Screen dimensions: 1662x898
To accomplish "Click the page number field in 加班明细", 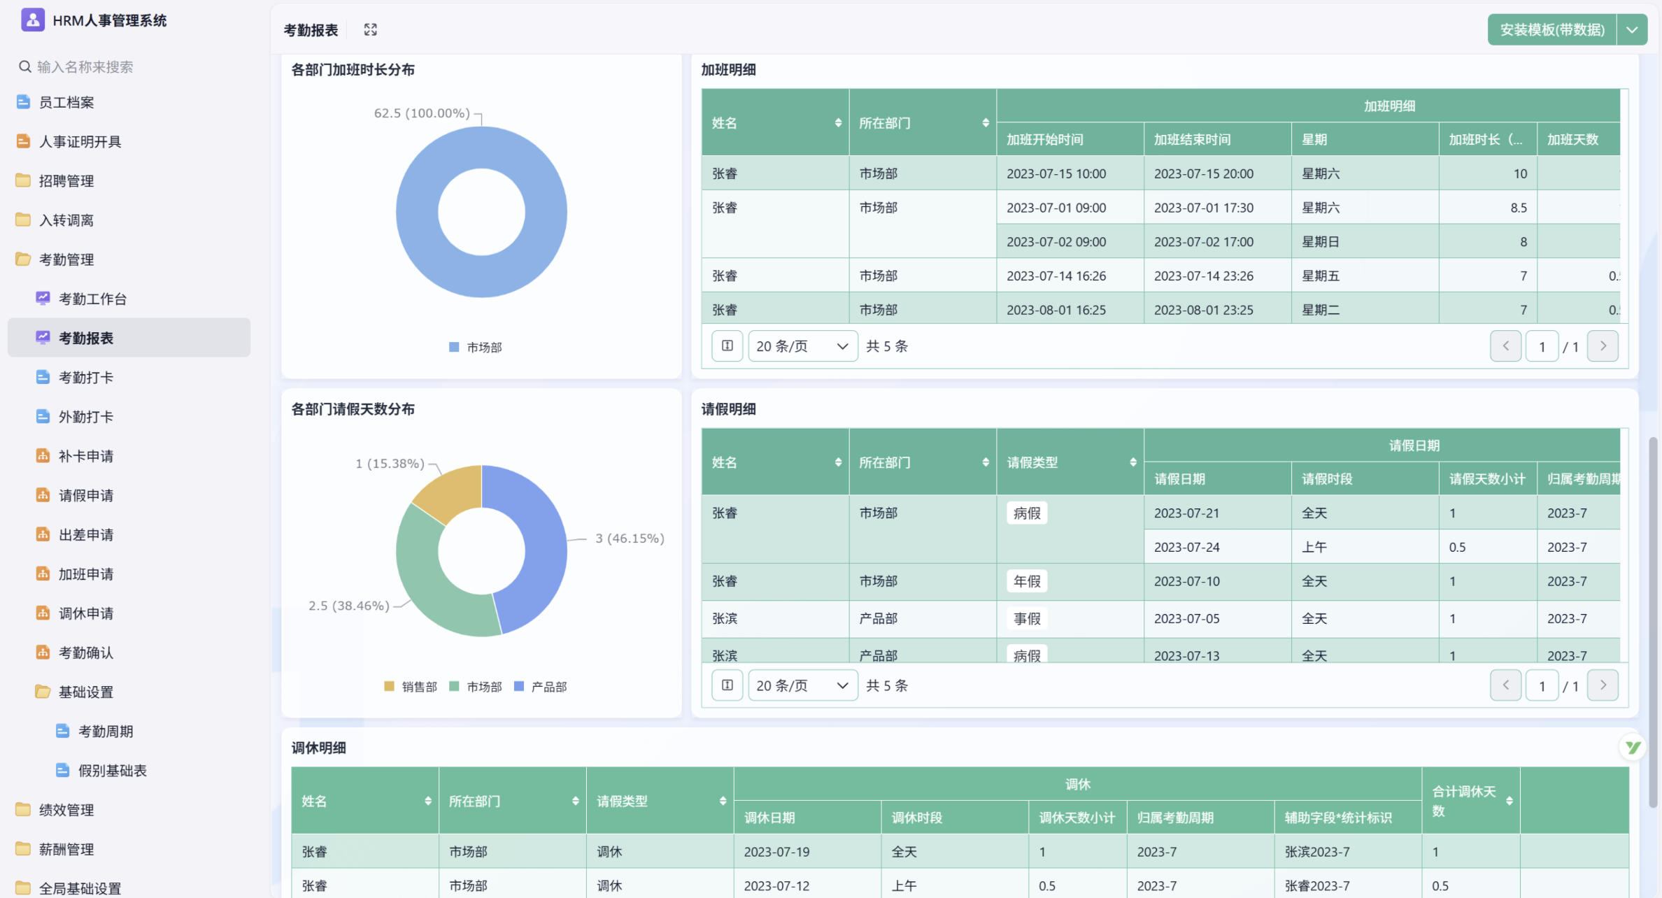I will click(1542, 346).
